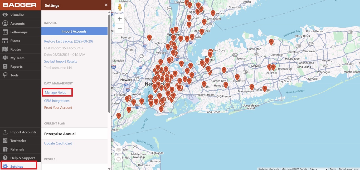Image resolution: width=360 pixels, height=170 pixels.
Task: Select the map pin near Port Chester
Action: click(213, 13)
